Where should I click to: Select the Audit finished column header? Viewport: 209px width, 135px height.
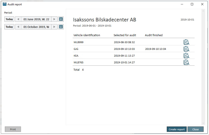pyautogui.click(x=154, y=35)
